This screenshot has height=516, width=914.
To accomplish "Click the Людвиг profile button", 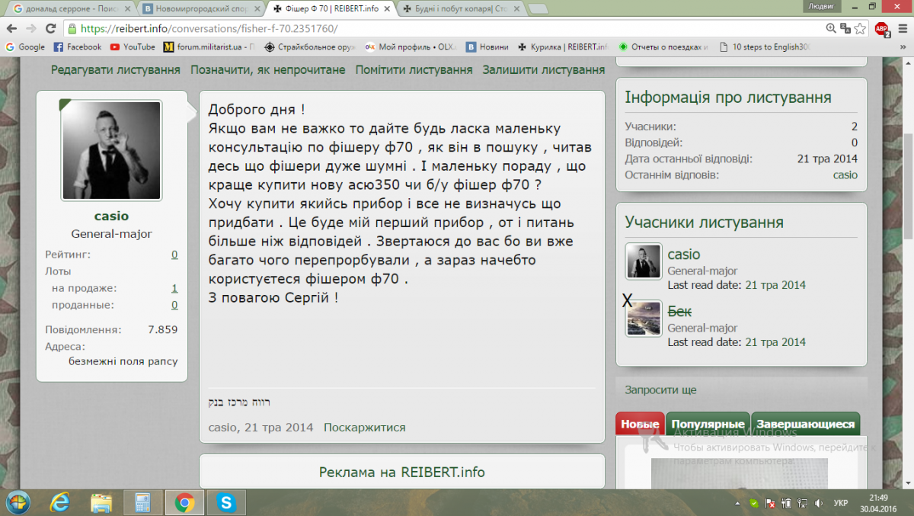I will click(x=823, y=6).
